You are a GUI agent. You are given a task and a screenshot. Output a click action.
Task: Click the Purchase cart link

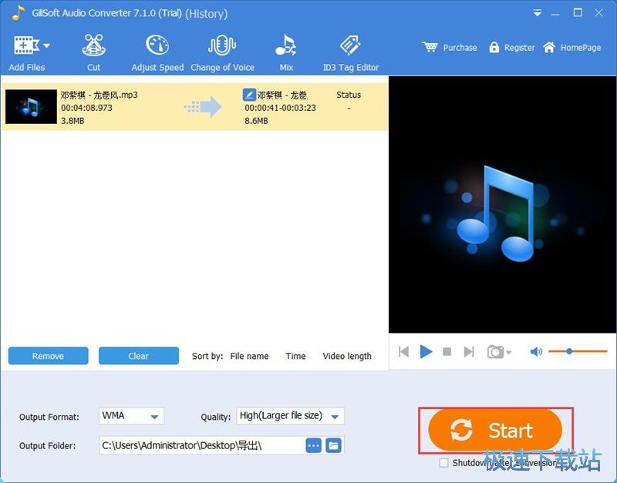tap(449, 48)
